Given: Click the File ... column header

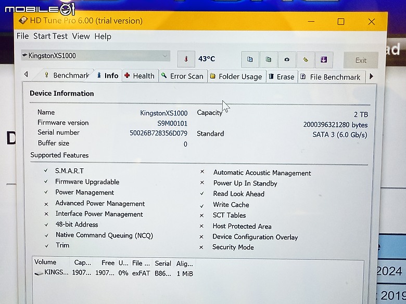Looking at the screenshot, I should coord(141,263).
